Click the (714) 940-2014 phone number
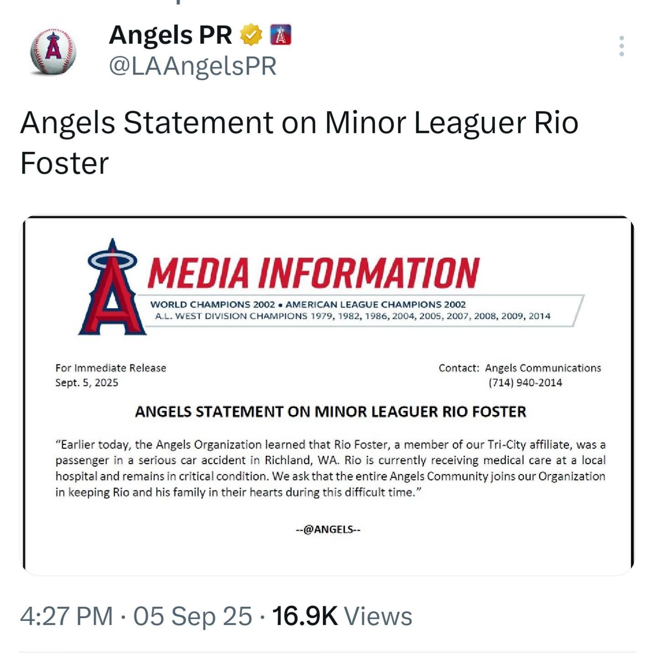Screen dimensions: 656x656 [525, 383]
